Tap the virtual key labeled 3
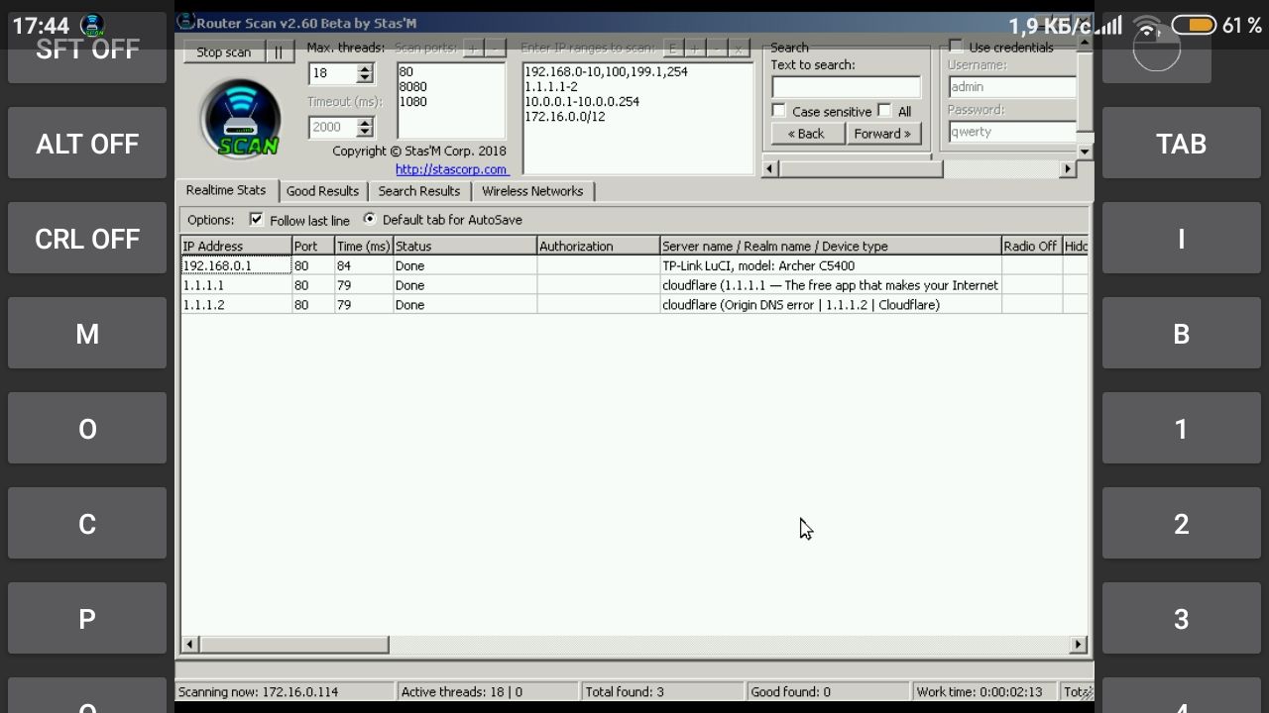The height and width of the screenshot is (713, 1269). pyautogui.click(x=1181, y=619)
